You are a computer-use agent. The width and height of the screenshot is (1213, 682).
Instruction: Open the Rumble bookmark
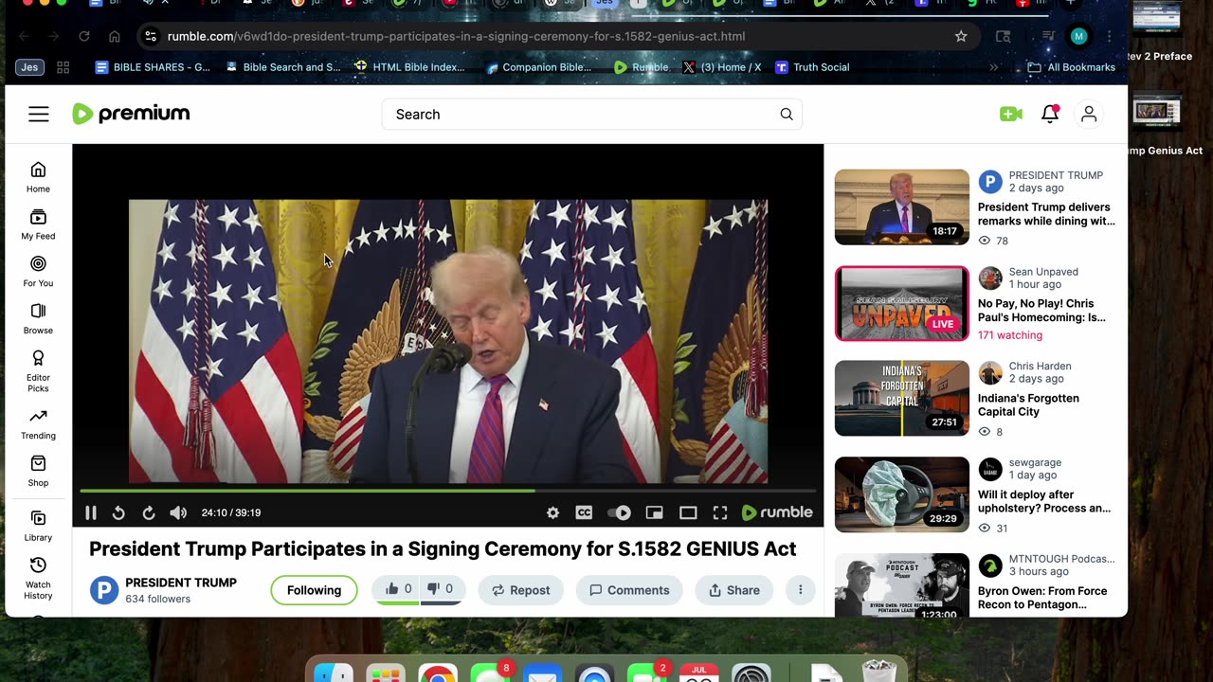click(x=641, y=67)
